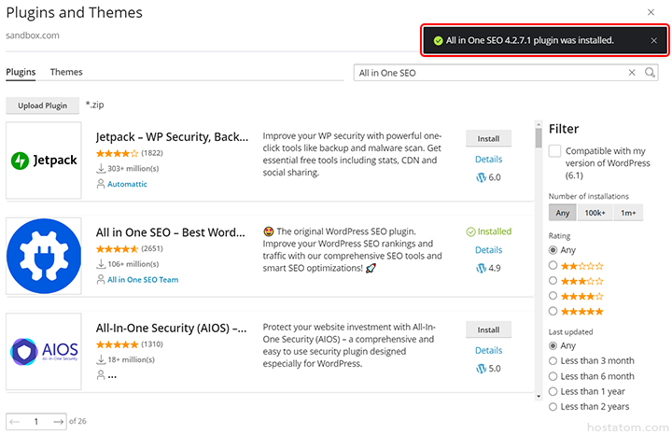The width and height of the screenshot is (672, 434).
Task: Clear the search field with X icon
Action: (x=632, y=72)
